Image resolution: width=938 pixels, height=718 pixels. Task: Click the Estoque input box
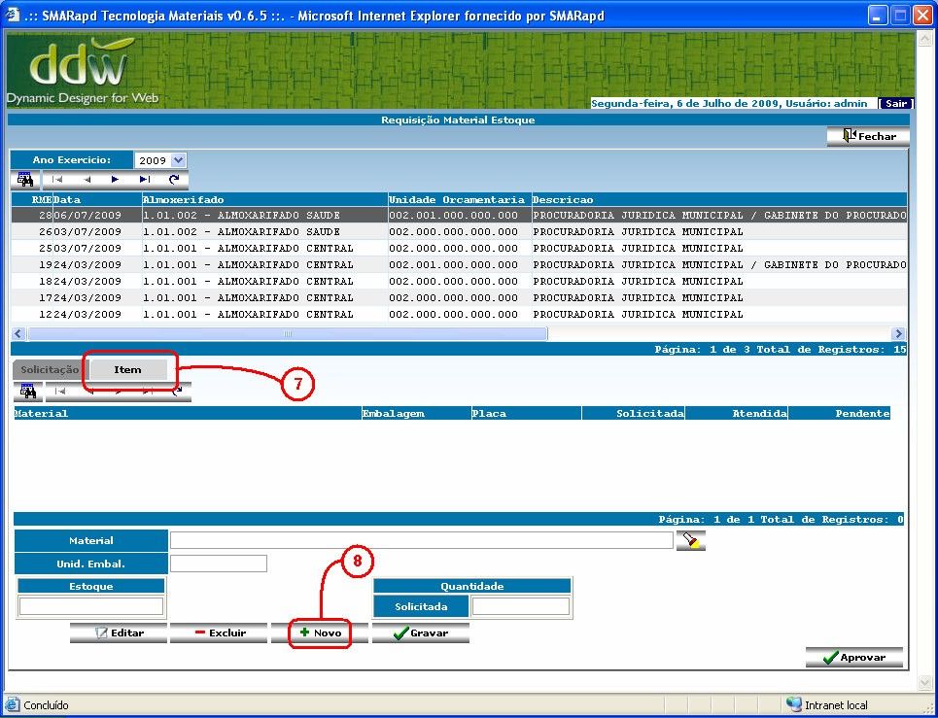(x=91, y=606)
